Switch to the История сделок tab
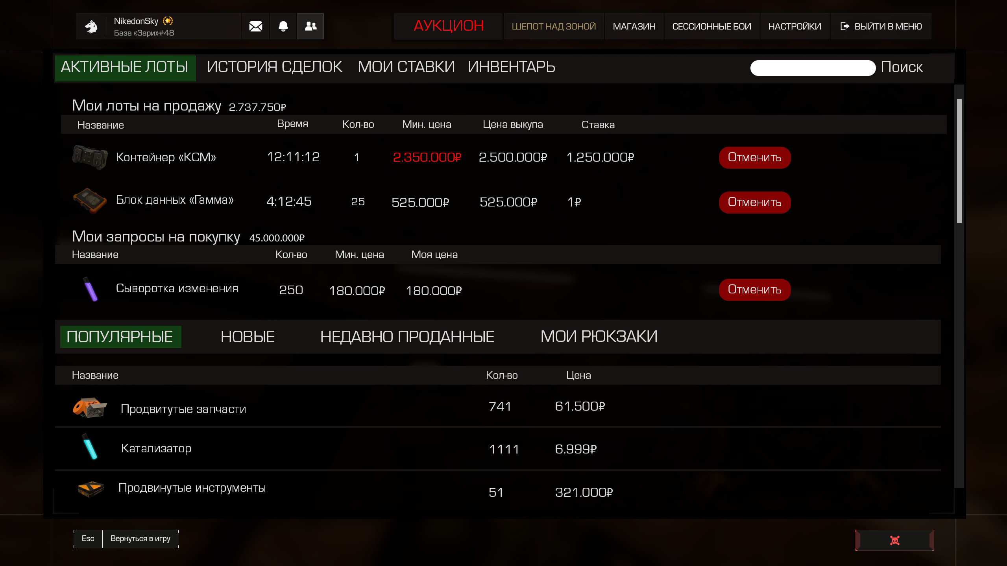The image size is (1007, 566). 274,67
